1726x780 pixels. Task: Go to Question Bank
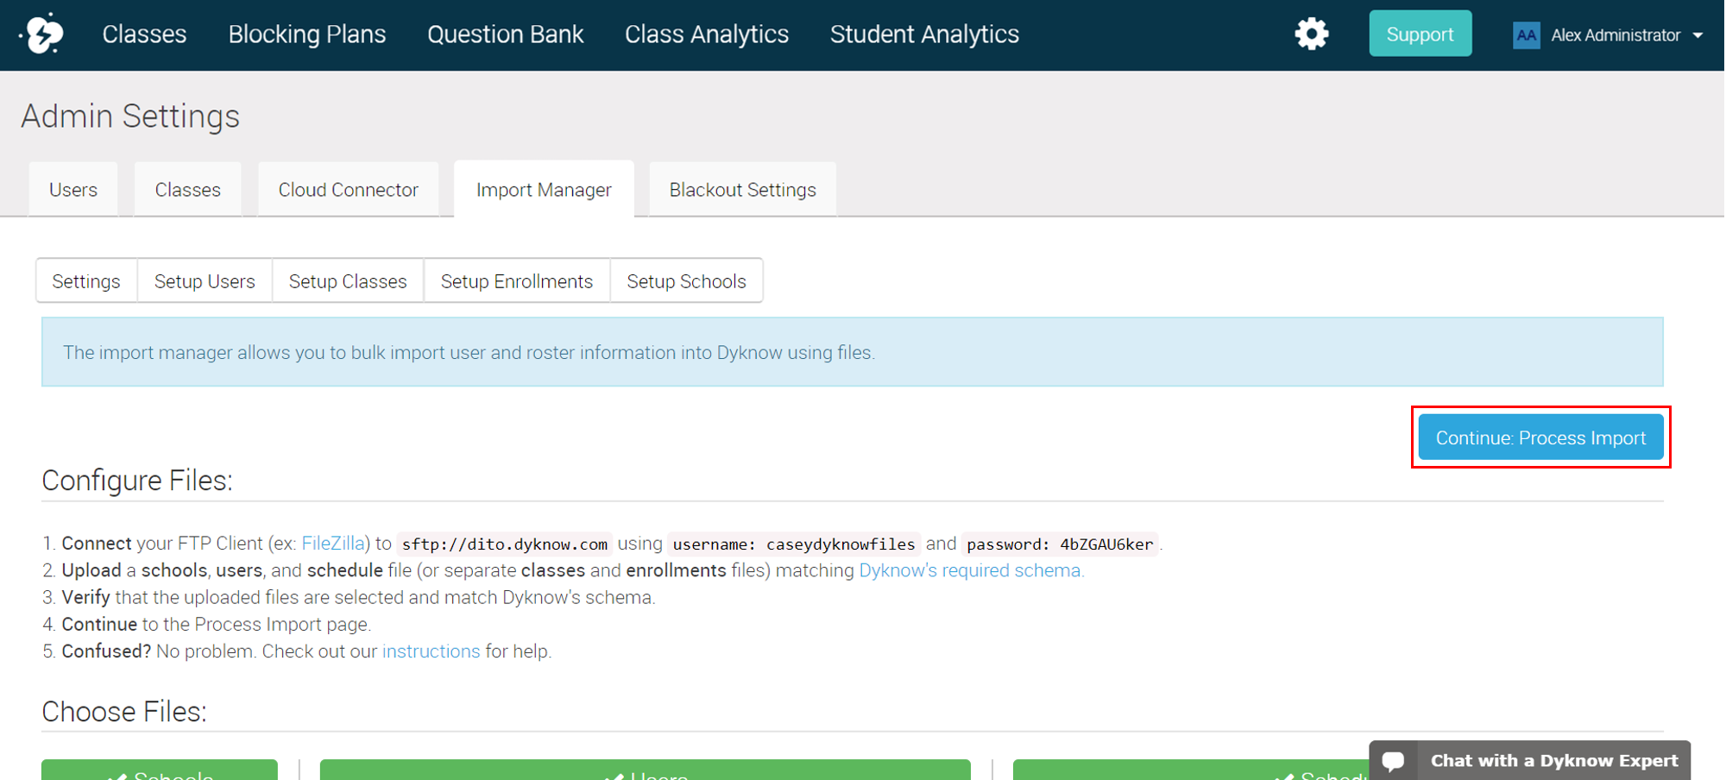tap(505, 35)
